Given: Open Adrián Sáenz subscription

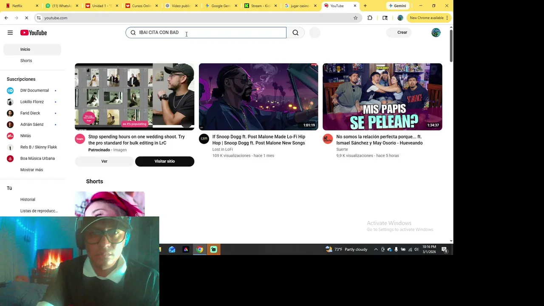Looking at the screenshot, I should [32, 125].
